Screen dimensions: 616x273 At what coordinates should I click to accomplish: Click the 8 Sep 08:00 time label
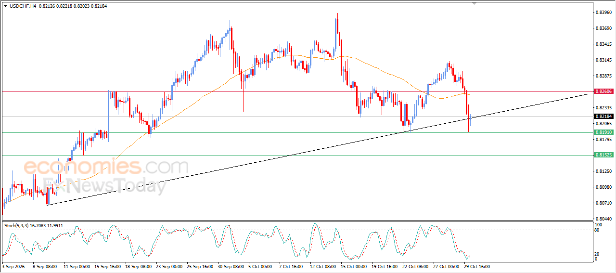click(x=45, y=266)
